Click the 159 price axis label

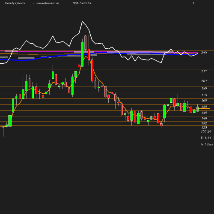point(204,107)
